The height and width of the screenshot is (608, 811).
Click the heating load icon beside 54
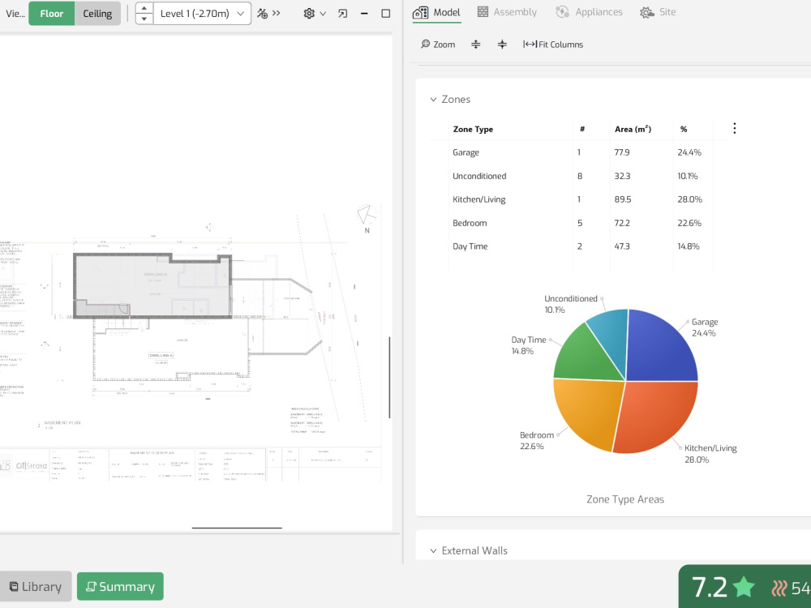(x=779, y=588)
